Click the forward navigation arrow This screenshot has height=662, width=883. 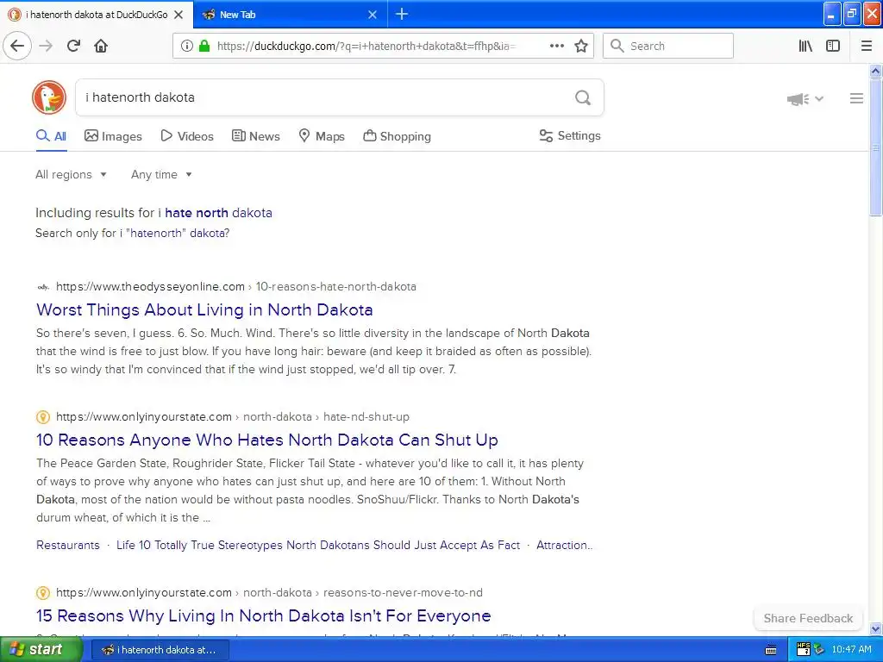pos(46,46)
